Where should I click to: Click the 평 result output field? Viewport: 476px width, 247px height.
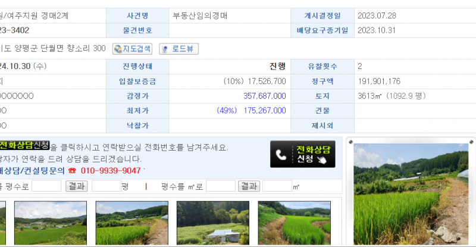click(x=107, y=186)
